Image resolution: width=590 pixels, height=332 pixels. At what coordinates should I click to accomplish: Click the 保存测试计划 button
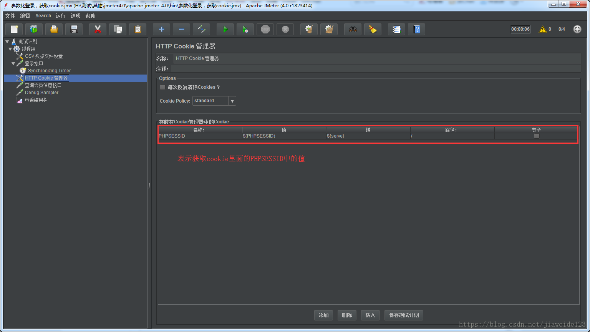click(404, 315)
